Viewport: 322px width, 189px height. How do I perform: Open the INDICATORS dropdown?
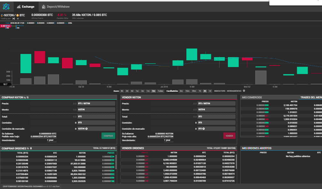pyautogui.click(x=220, y=91)
